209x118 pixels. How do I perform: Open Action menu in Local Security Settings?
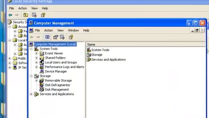pos(23,8)
